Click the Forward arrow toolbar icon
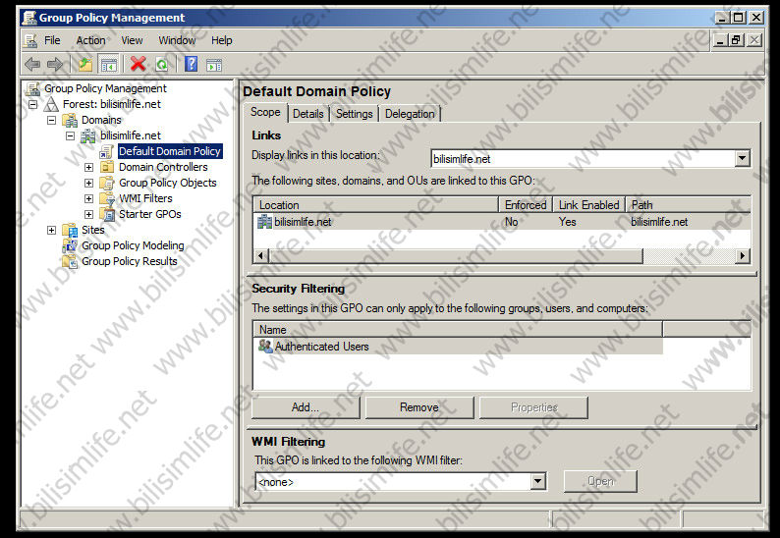Screen dimensions: 780x538 coord(55,65)
